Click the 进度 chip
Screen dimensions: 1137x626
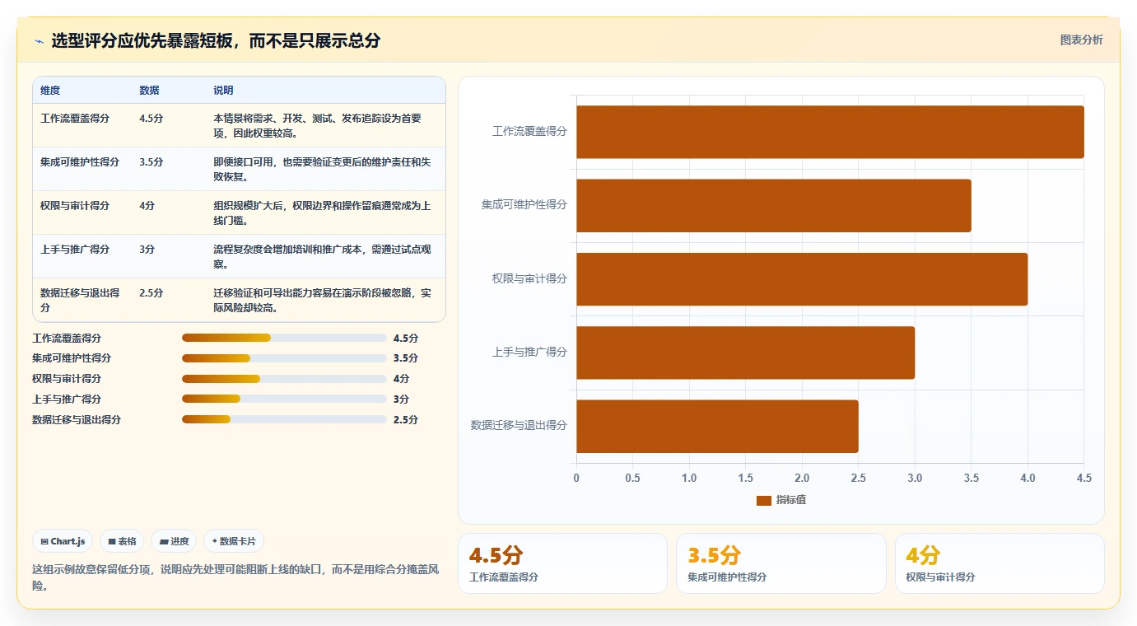coord(174,541)
